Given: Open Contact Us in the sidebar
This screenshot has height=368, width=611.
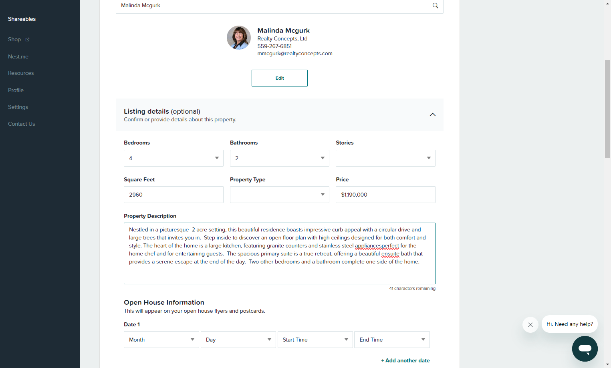Looking at the screenshot, I should point(22,124).
